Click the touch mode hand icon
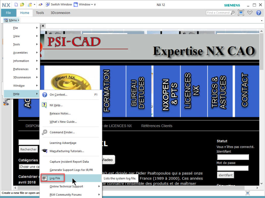Viewport: 265px width, 198px height. click(40, 5)
